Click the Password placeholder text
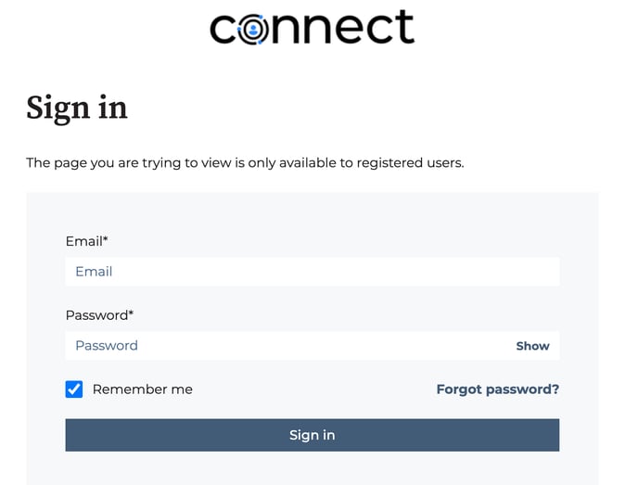The width and height of the screenshot is (638, 485). 107,346
